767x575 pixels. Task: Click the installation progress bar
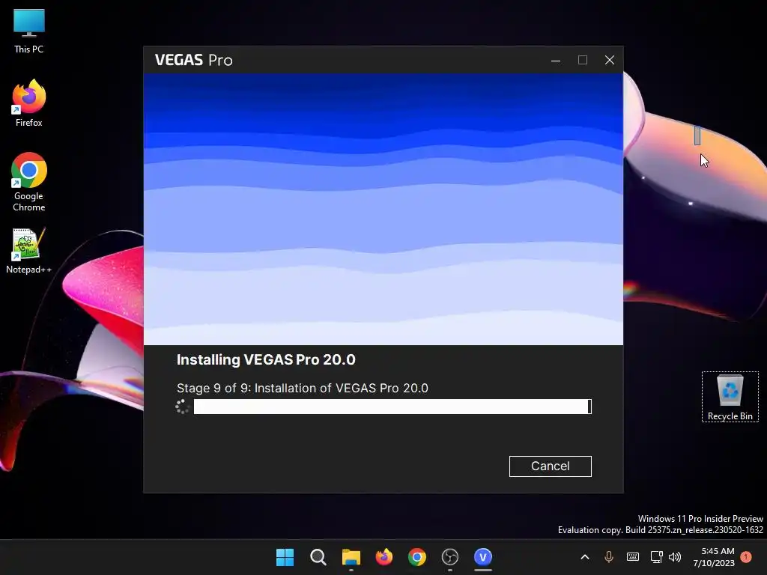pos(392,407)
